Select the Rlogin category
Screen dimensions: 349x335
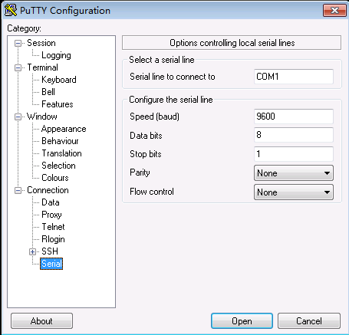53,239
